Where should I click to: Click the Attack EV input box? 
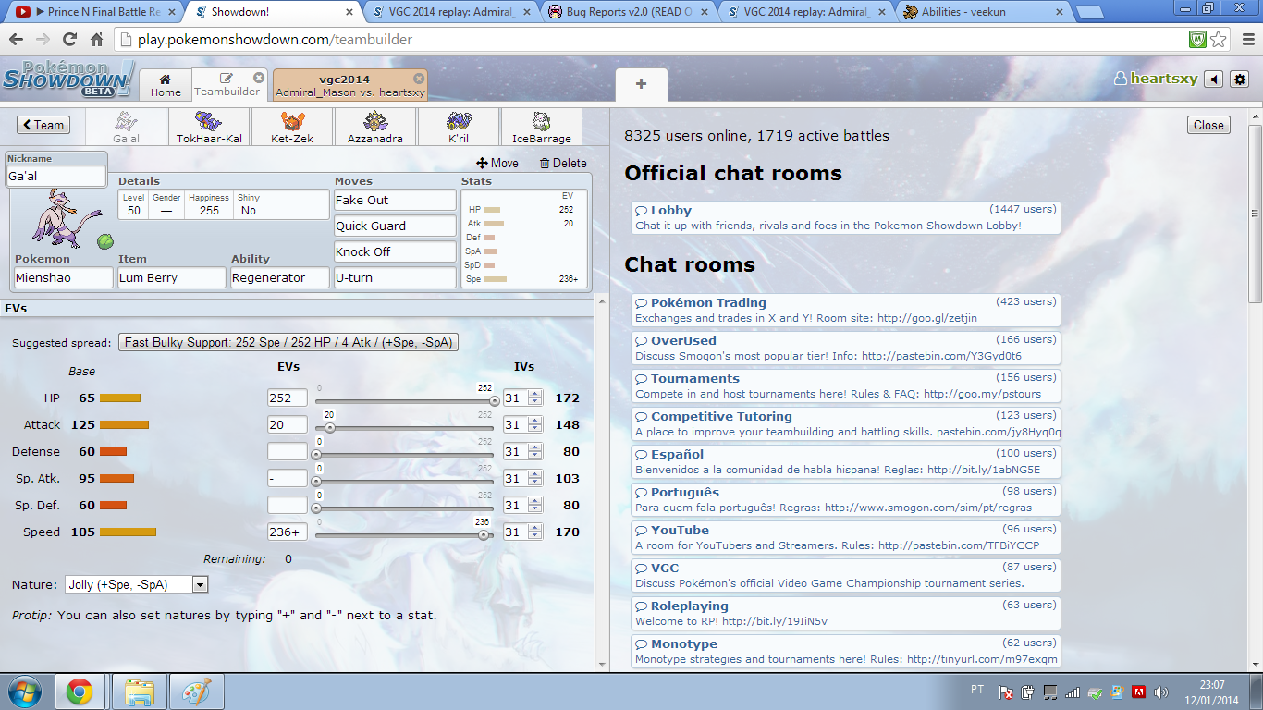coord(288,424)
